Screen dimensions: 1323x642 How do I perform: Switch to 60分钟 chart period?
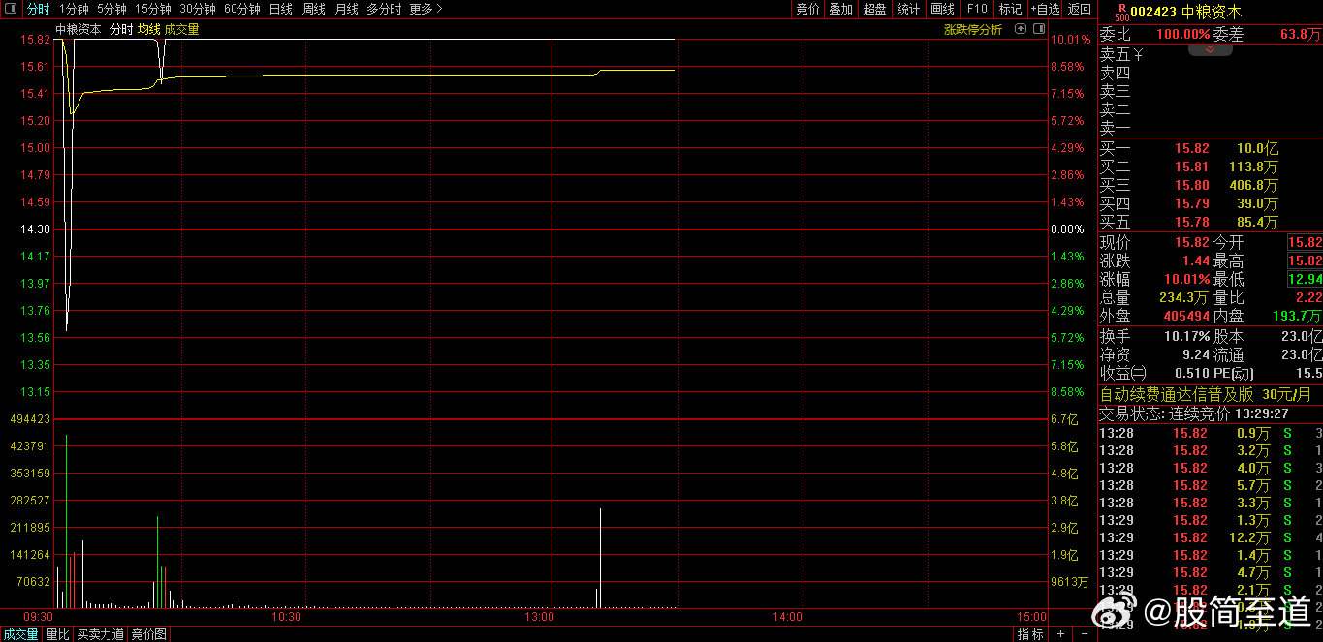click(x=242, y=9)
